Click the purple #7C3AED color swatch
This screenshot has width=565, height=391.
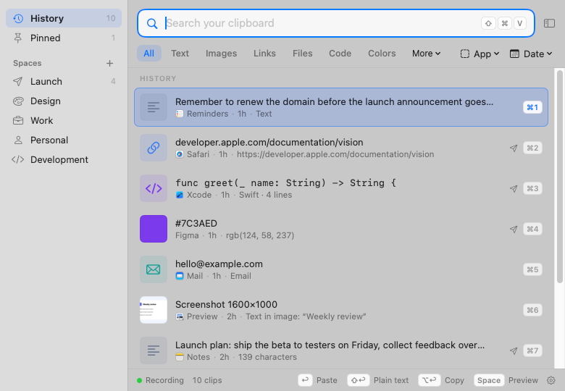[154, 229]
